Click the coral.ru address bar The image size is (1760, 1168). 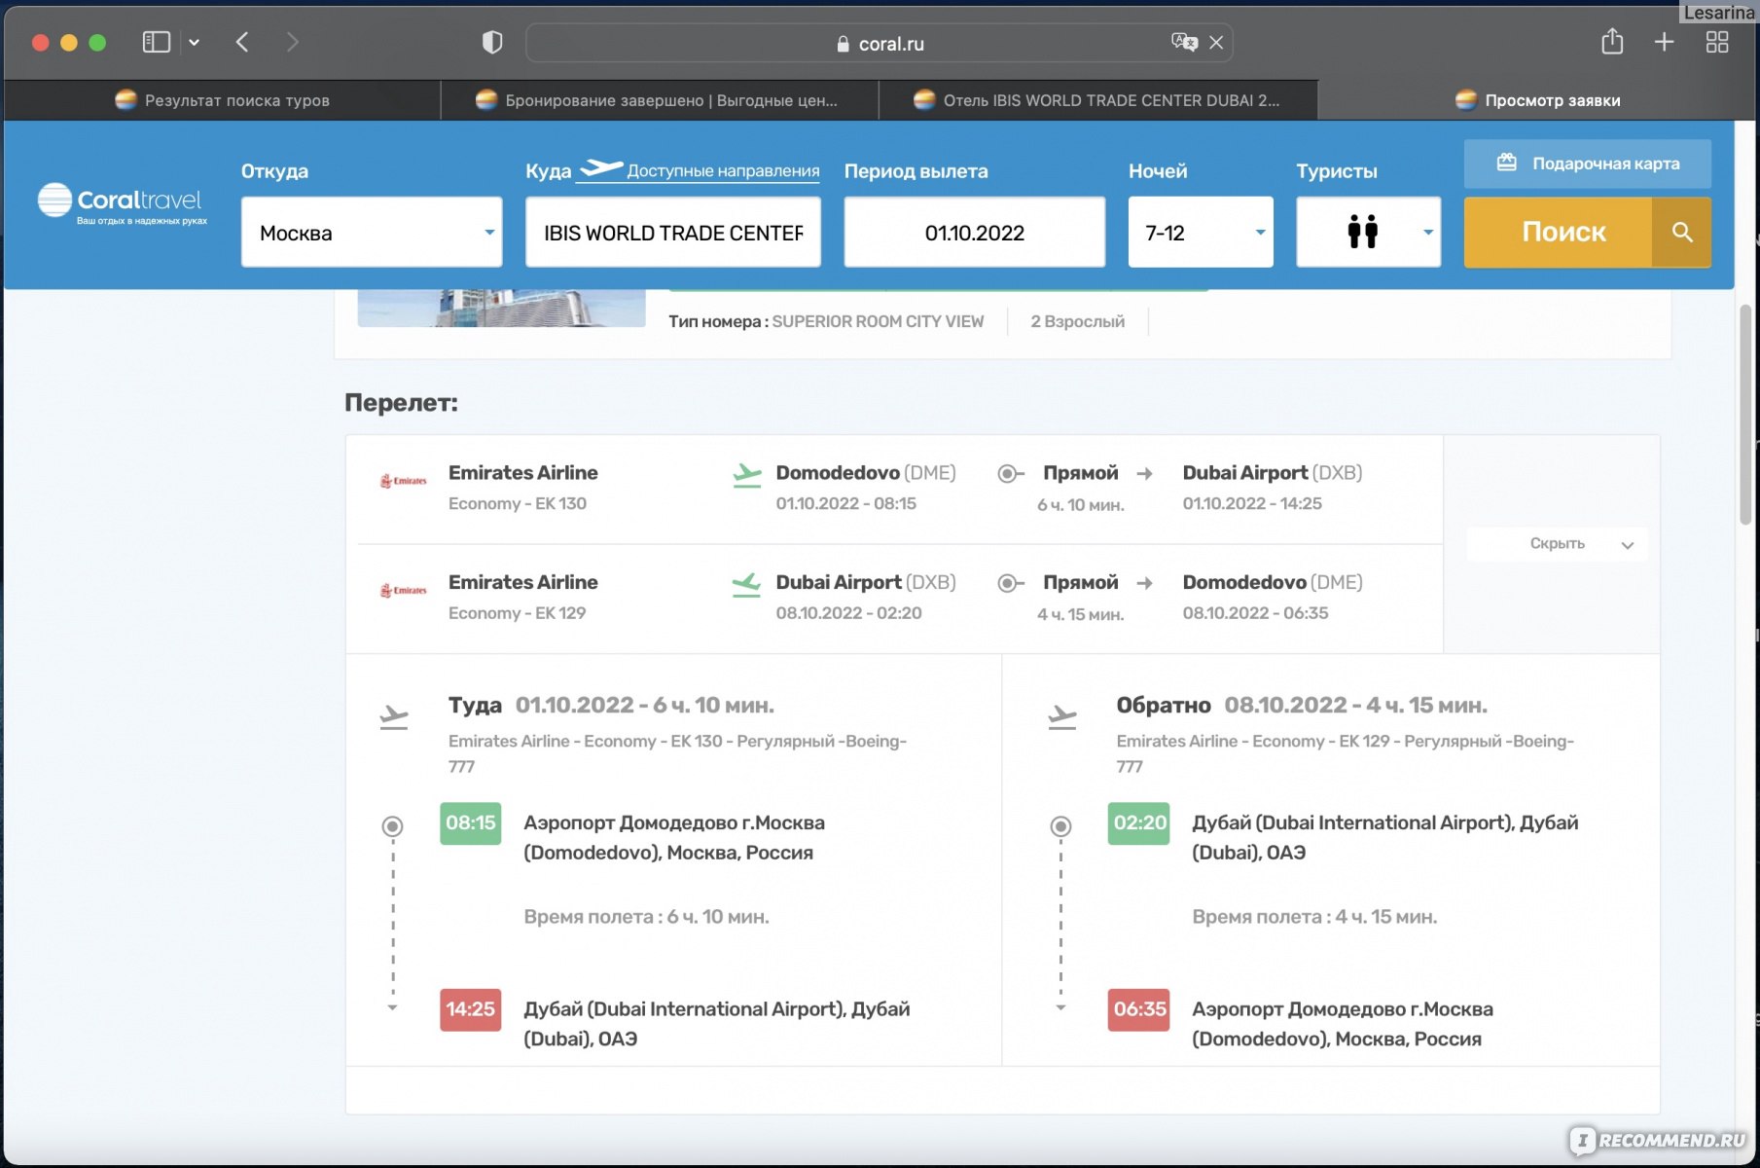[880, 43]
